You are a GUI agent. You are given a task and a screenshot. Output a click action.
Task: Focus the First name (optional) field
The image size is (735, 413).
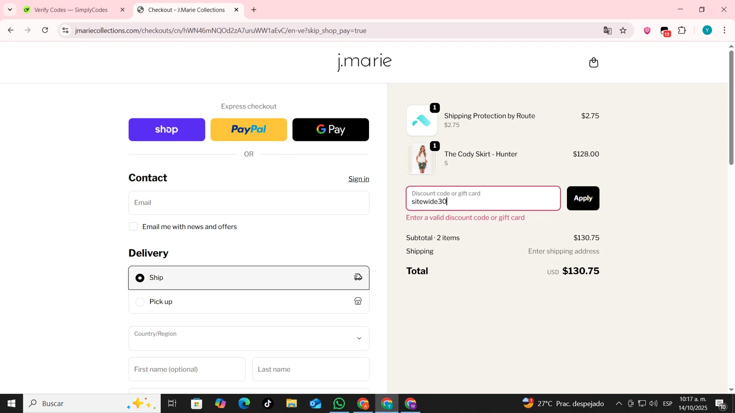(187, 369)
